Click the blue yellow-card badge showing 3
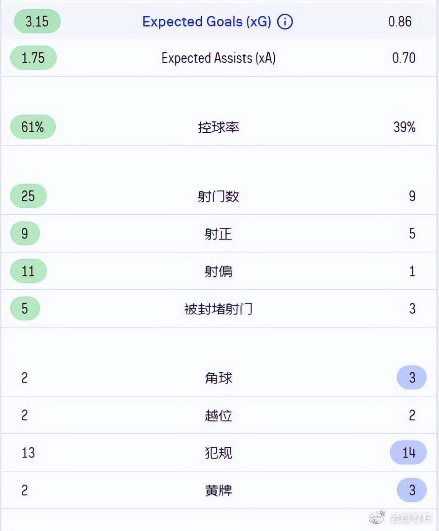The width and height of the screenshot is (439, 531). pos(411,490)
